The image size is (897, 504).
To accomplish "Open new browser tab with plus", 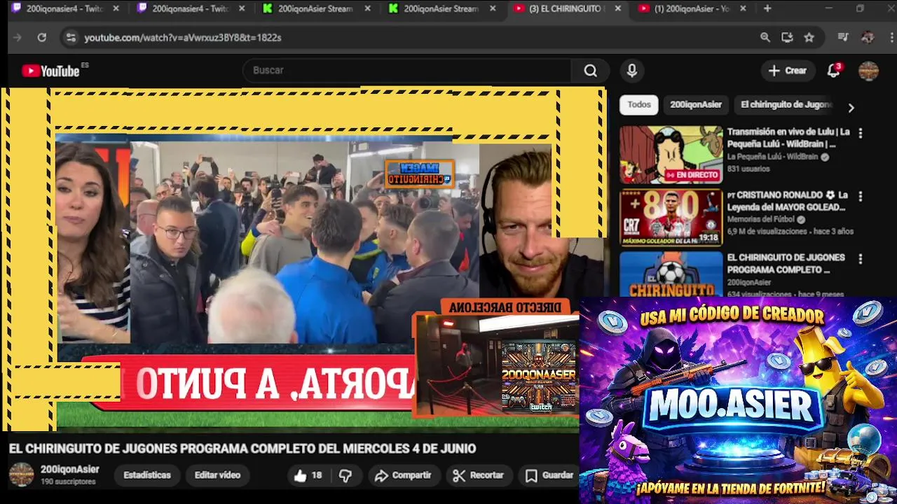I will [x=767, y=9].
